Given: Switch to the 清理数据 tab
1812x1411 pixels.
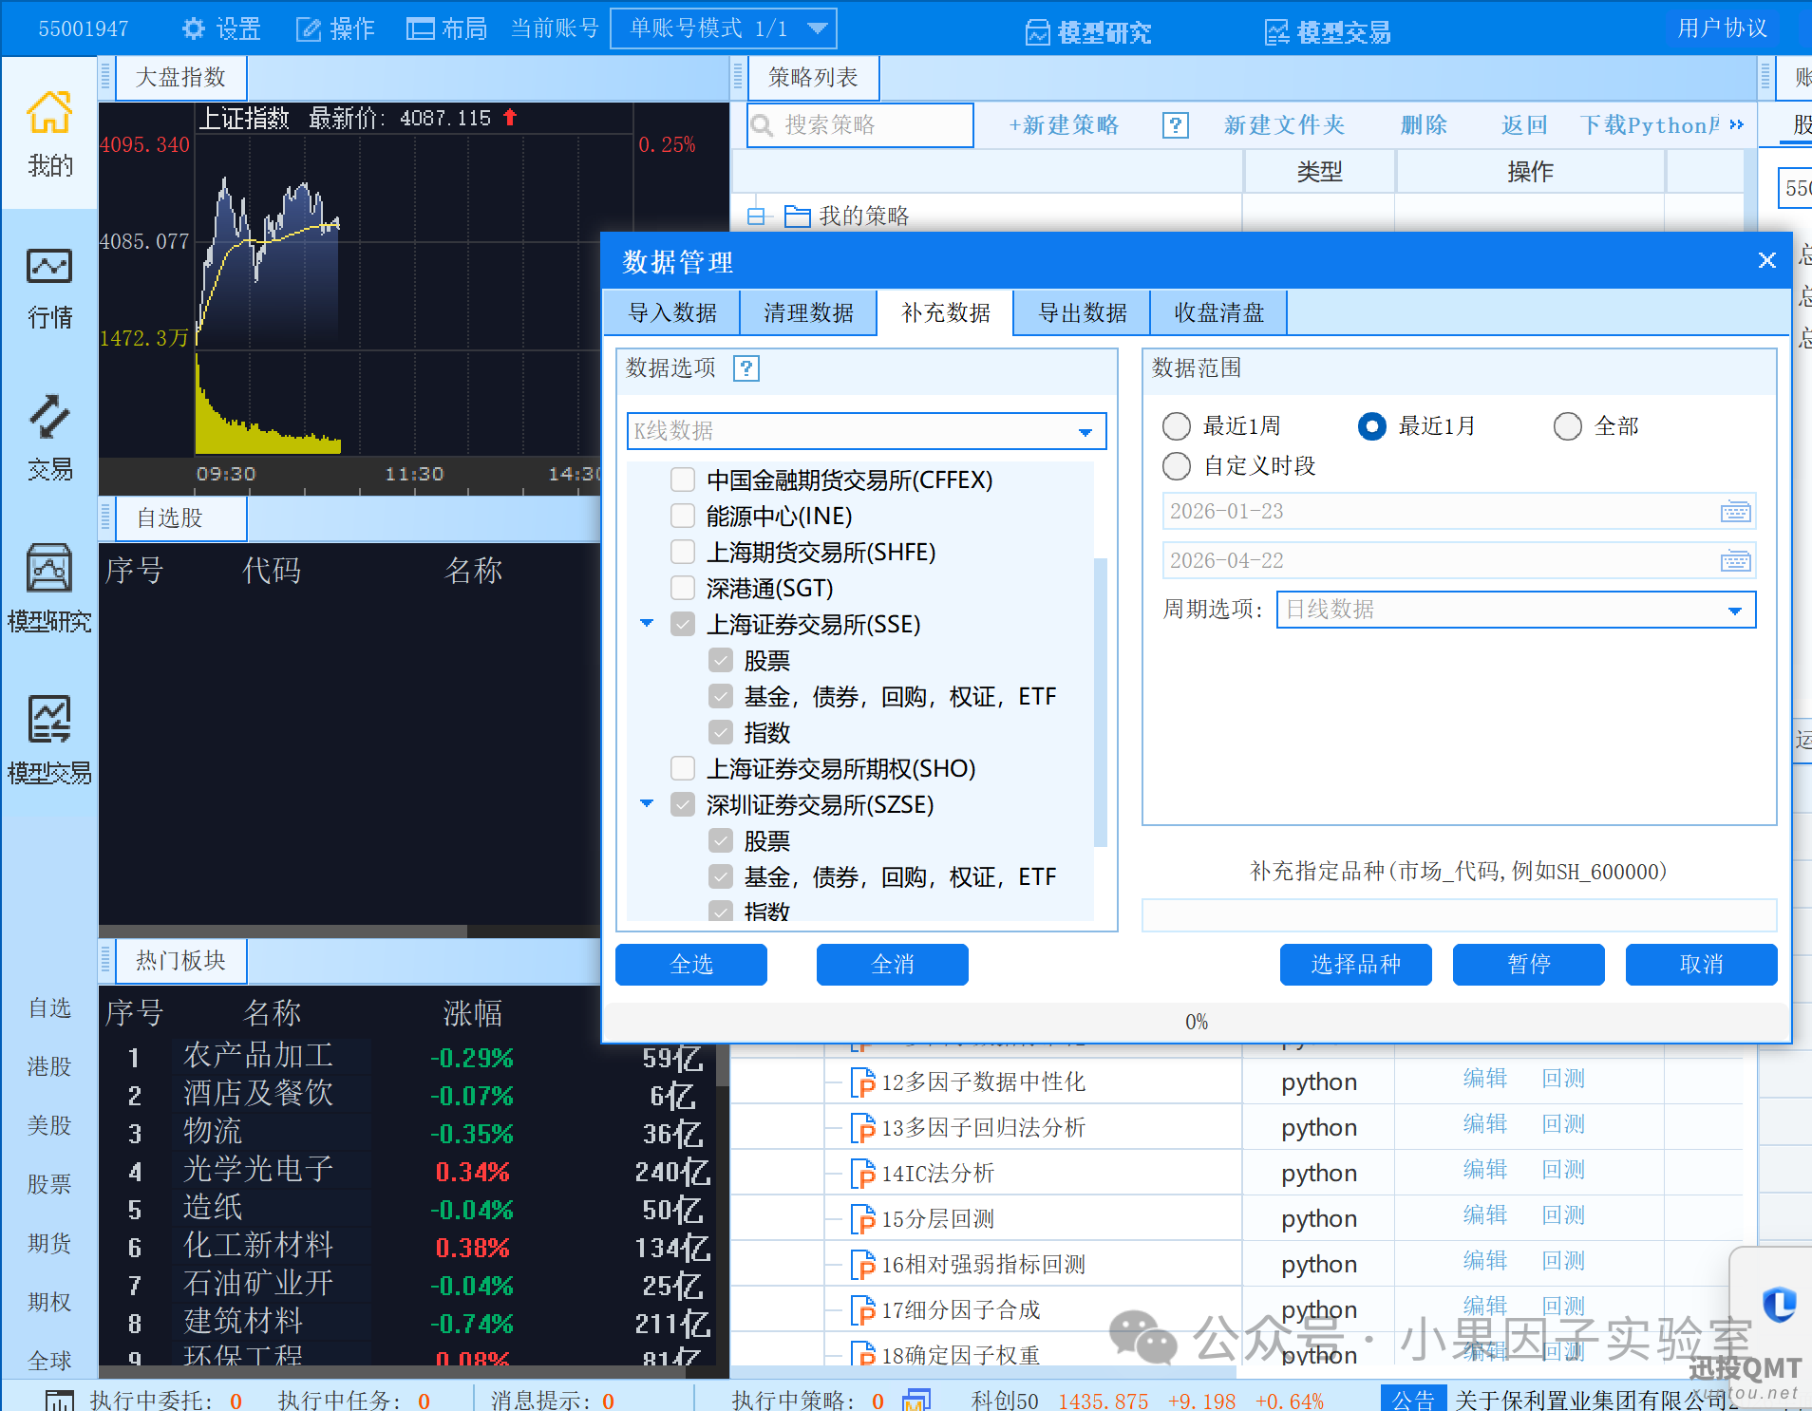Looking at the screenshot, I should [807, 312].
